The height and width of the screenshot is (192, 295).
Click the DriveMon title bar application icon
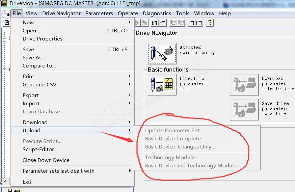point(4,3)
